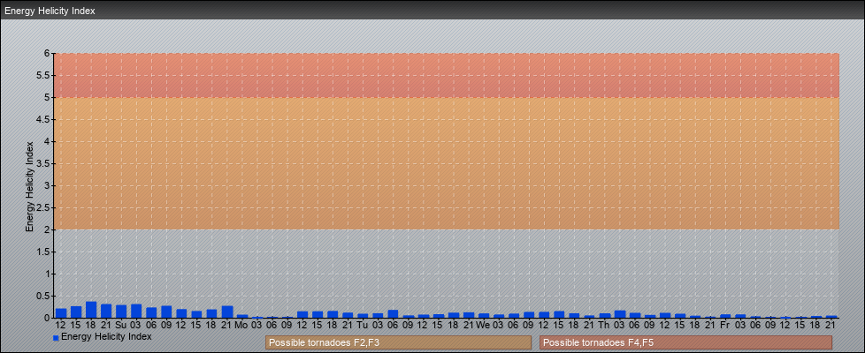Click the bar above the We label
865x353 pixels.
[484, 316]
